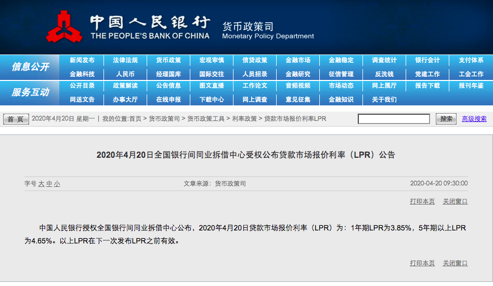The height and width of the screenshot is (286, 493).
Task: Open the 新闻发布 menu item
Action: click(x=82, y=60)
